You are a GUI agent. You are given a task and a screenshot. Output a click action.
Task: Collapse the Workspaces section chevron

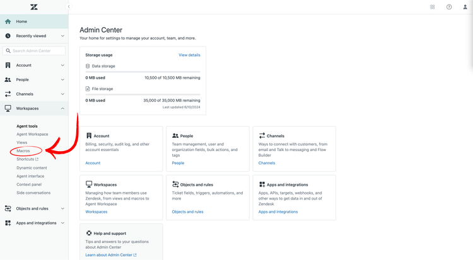point(62,108)
